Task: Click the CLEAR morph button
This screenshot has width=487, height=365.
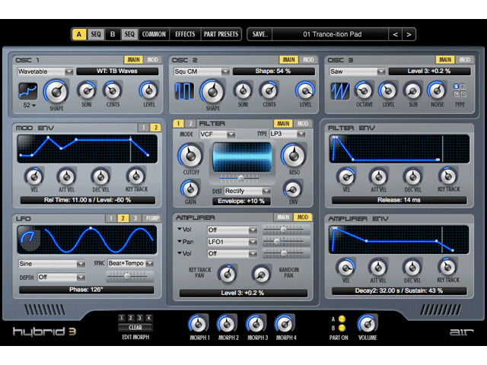Action: click(135, 328)
